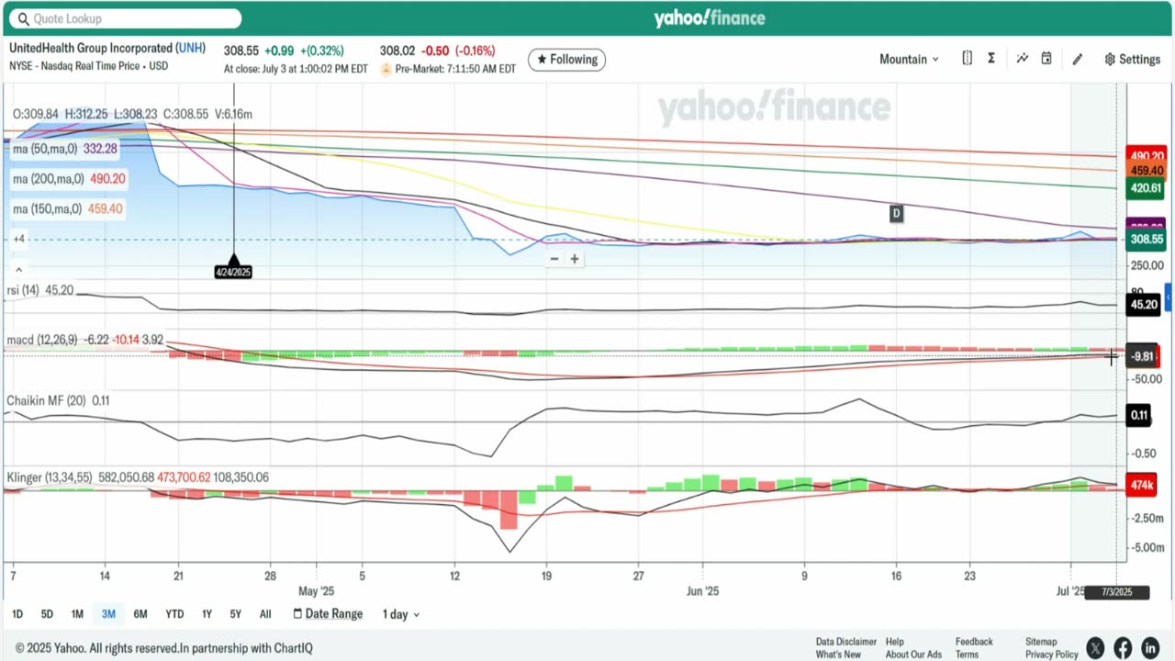Click the 7/3/2025 date axis tag
Viewport: 1175px width, 661px height.
pos(1116,592)
